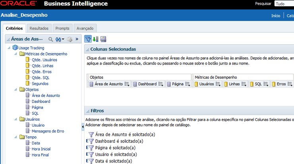Click the add subject area icon

point(70,39)
